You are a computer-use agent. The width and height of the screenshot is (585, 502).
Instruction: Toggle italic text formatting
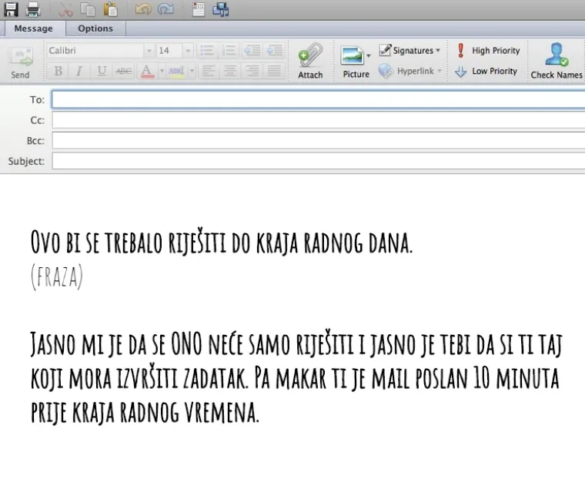(79, 71)
